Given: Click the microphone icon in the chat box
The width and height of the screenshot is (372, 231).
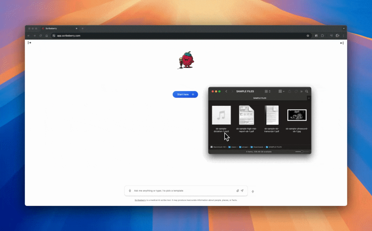Looking at the screenshot, I should pos(130,191).
